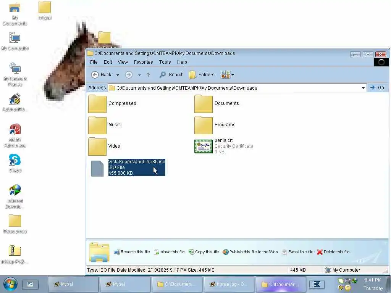Click the show desktop quick launch icon
Screen dimensions: 391x293
coord(30,284)
